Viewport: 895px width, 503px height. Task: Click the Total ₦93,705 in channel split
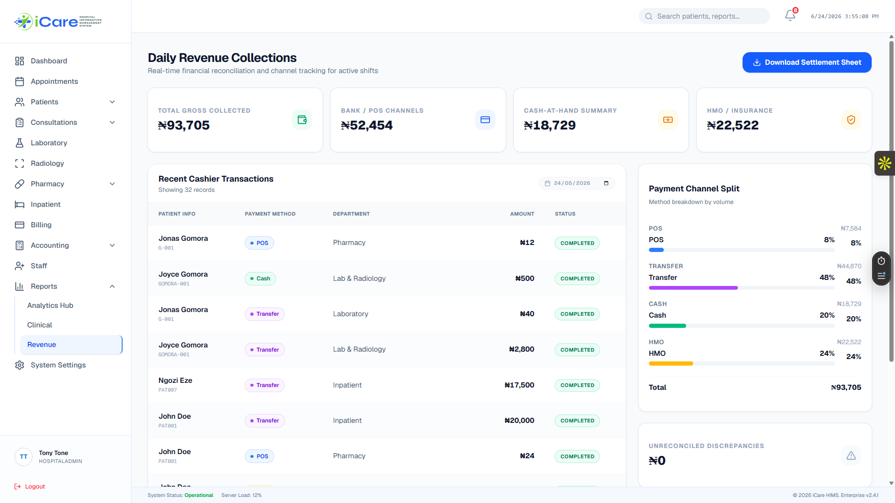click(846, 387)
